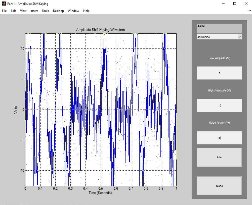Viewport: 252px width, 205px height.
Task: Click the Close button in the panel
Action: coord(219,186)
